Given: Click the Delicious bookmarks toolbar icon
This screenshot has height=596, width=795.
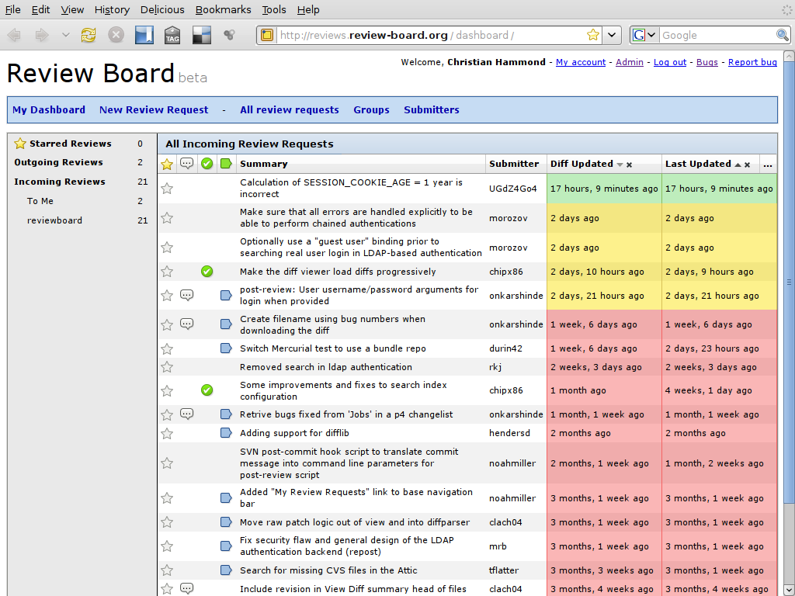Looking at the screenshot, I should 144,35.
